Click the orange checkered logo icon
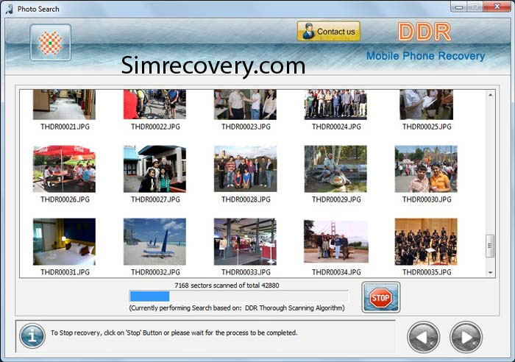Image resolution: width=515 pixels, height=362 pixels. point(50,43)
